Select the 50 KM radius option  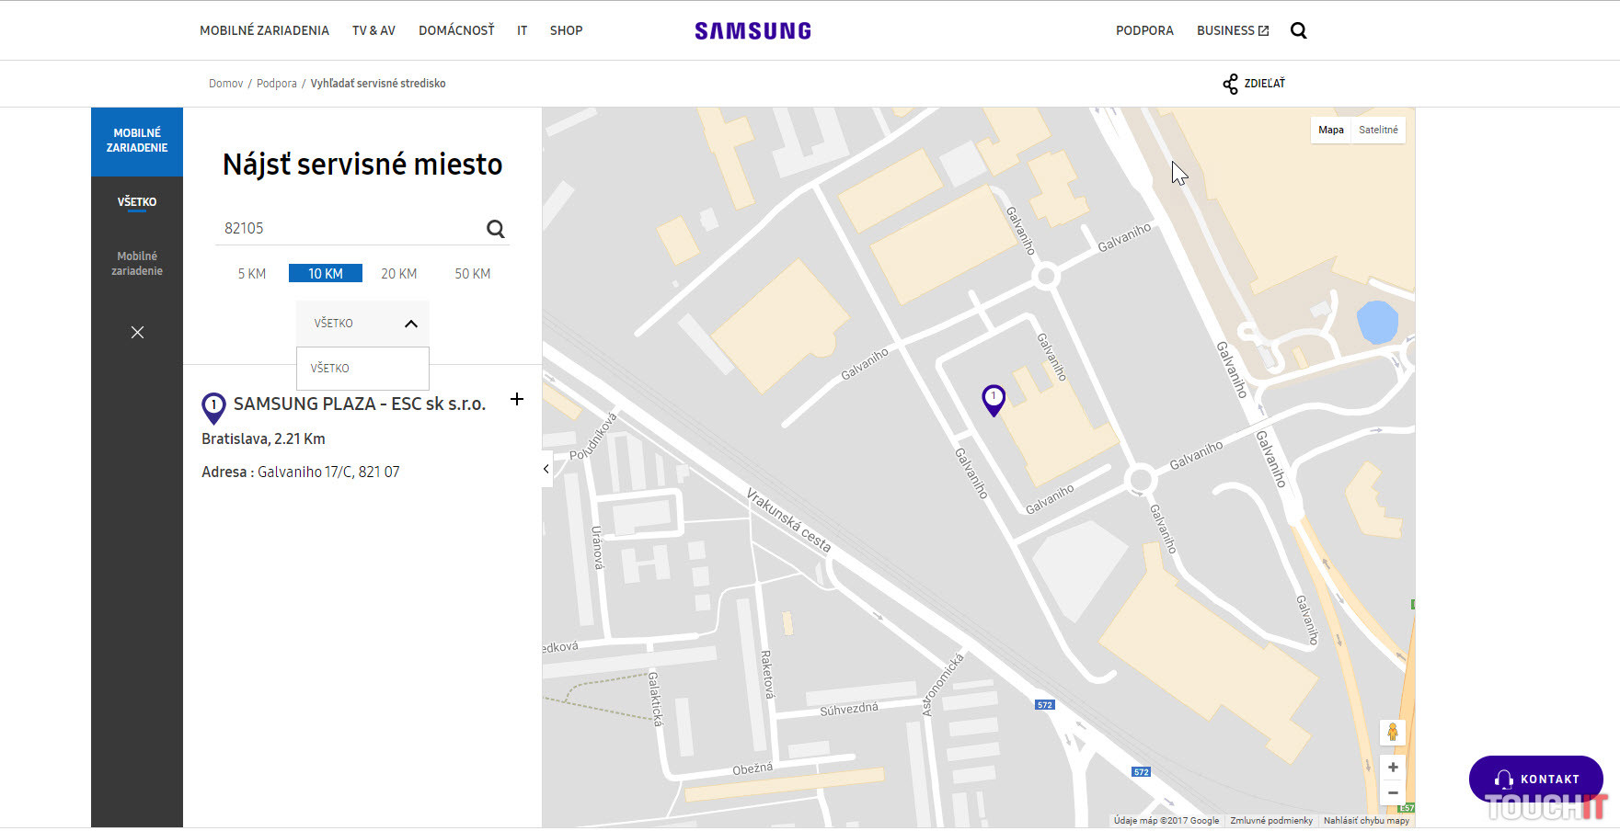472,274
